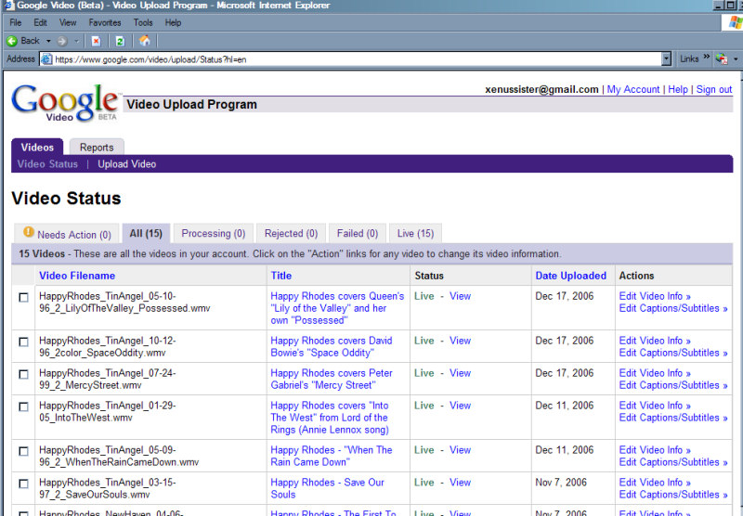The height and width of the screenshot is (516, 743).
Task: Click the Stop page loading icon
Action: [x=96, y=41]
